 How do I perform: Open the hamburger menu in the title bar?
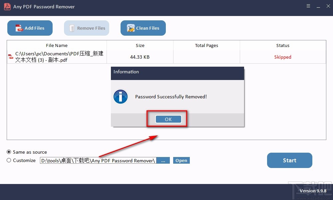click(308, 6)
